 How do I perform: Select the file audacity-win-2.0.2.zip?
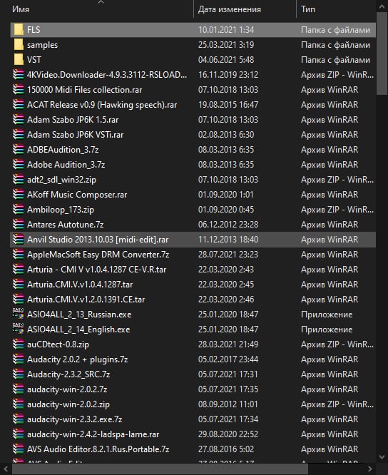(x=68, y=404)
